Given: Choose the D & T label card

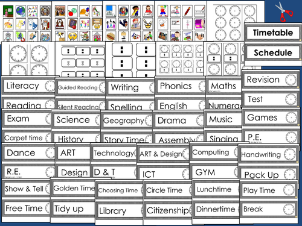Looking at the screenshot, I should 114,172.
